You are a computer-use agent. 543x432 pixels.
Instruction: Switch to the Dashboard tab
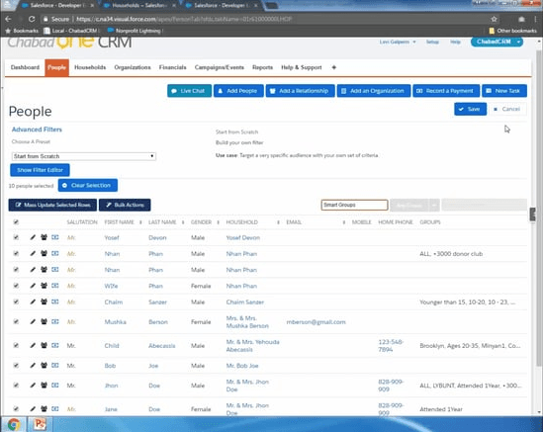pyautogui.click(x=25, y=67)
